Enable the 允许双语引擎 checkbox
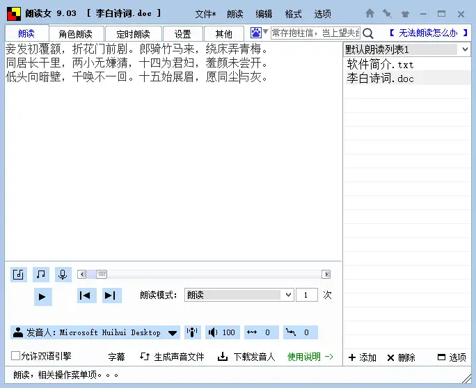The width and height of the screenshot is (476, 388). tap(15, 355)
